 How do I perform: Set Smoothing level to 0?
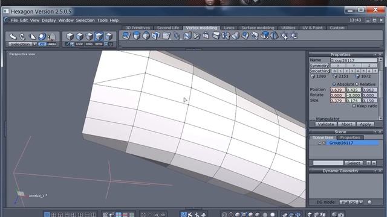tap(334, 71)
